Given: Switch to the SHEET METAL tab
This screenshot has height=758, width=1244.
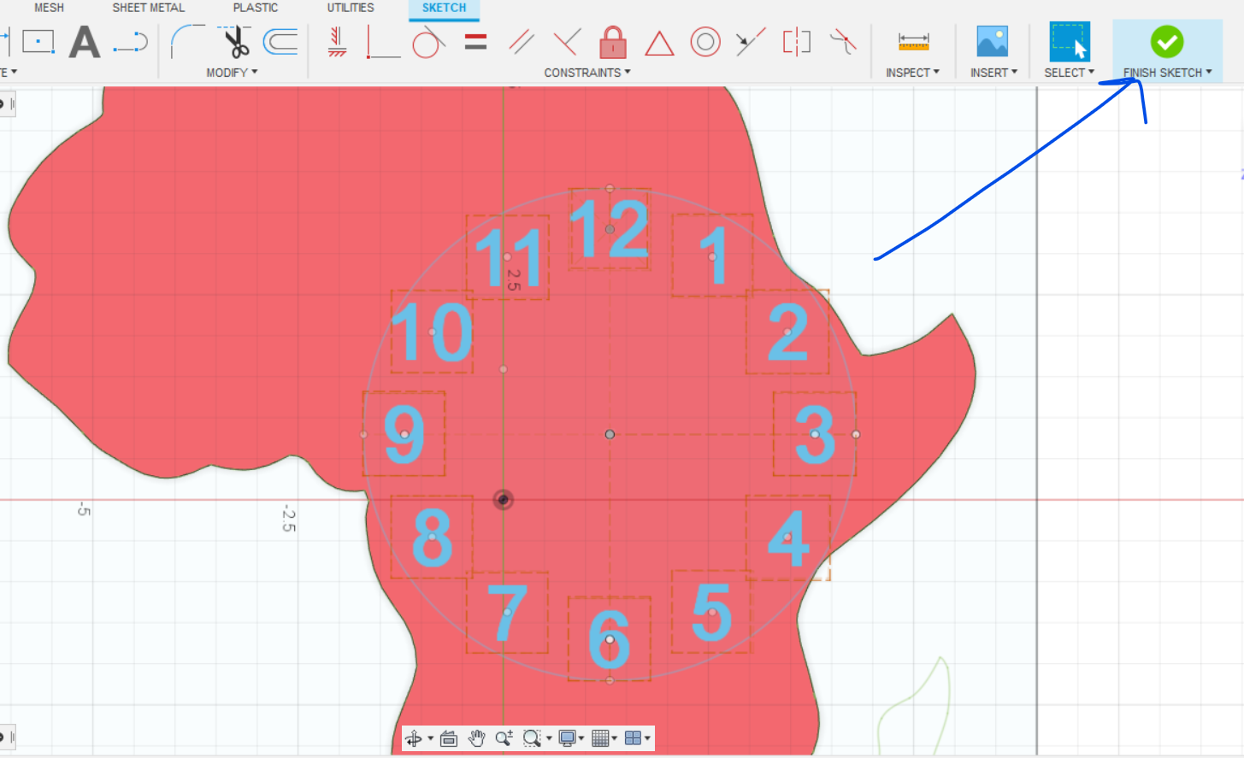Looking at the screenshot, I should coord(149,8).
